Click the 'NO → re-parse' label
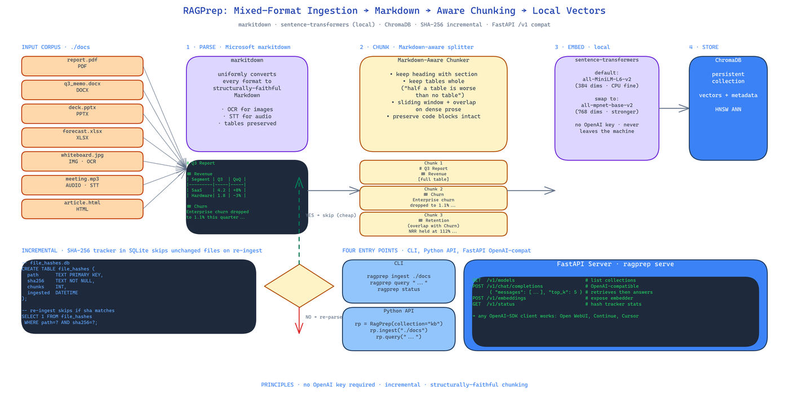 click(x=324, y=317)
